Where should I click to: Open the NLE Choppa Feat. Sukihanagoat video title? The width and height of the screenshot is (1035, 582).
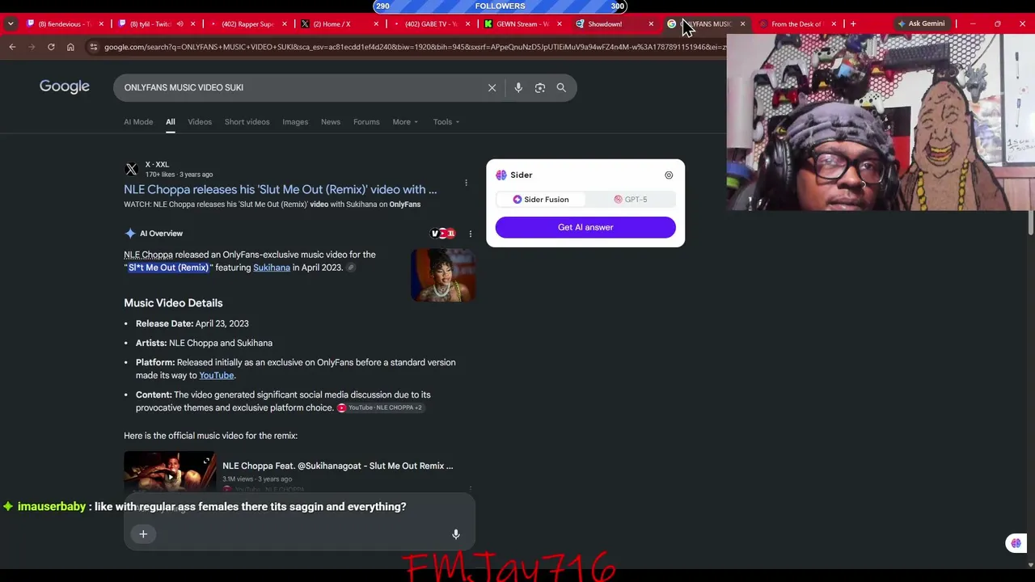pos(337,466)
